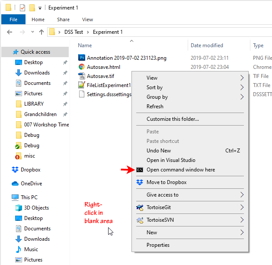This screenshot has height=265, width=272.
Task: Click the Photoshop icon of Annotation png file
Action: pyautogui.click(x=82, y=58)
